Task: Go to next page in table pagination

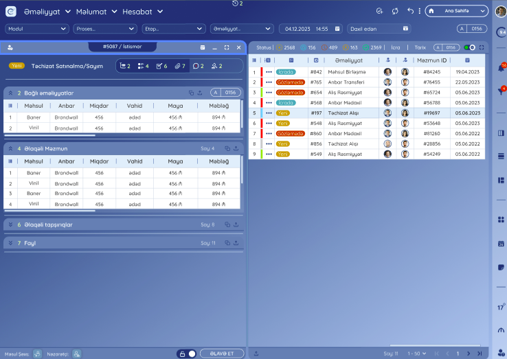Action: pyautogui.click(x=469, y=354)
